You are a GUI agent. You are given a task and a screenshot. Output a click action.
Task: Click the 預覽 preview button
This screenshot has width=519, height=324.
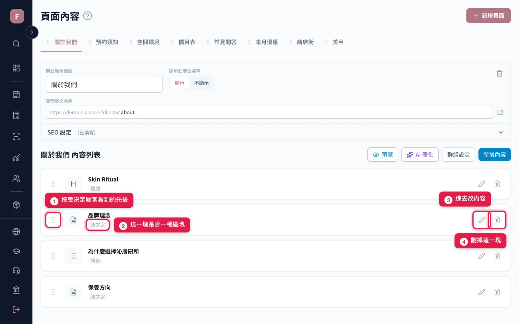[x=383, y=155]
